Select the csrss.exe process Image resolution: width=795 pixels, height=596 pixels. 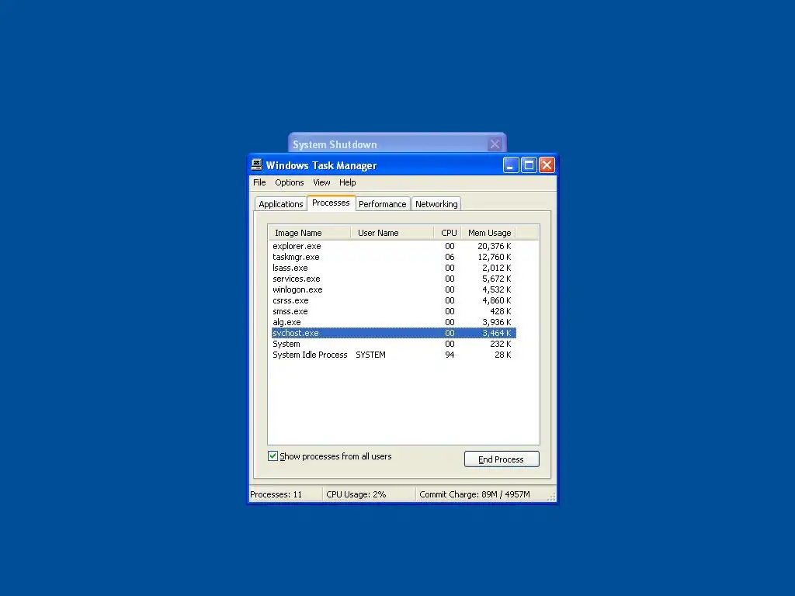pyautogui.click(x=394, y=300)
